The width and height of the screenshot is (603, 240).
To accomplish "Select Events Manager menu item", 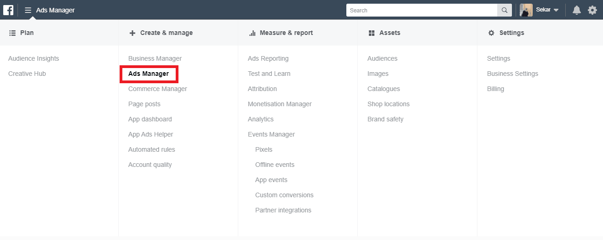I will pyautogui.click(x=271, y=134).
